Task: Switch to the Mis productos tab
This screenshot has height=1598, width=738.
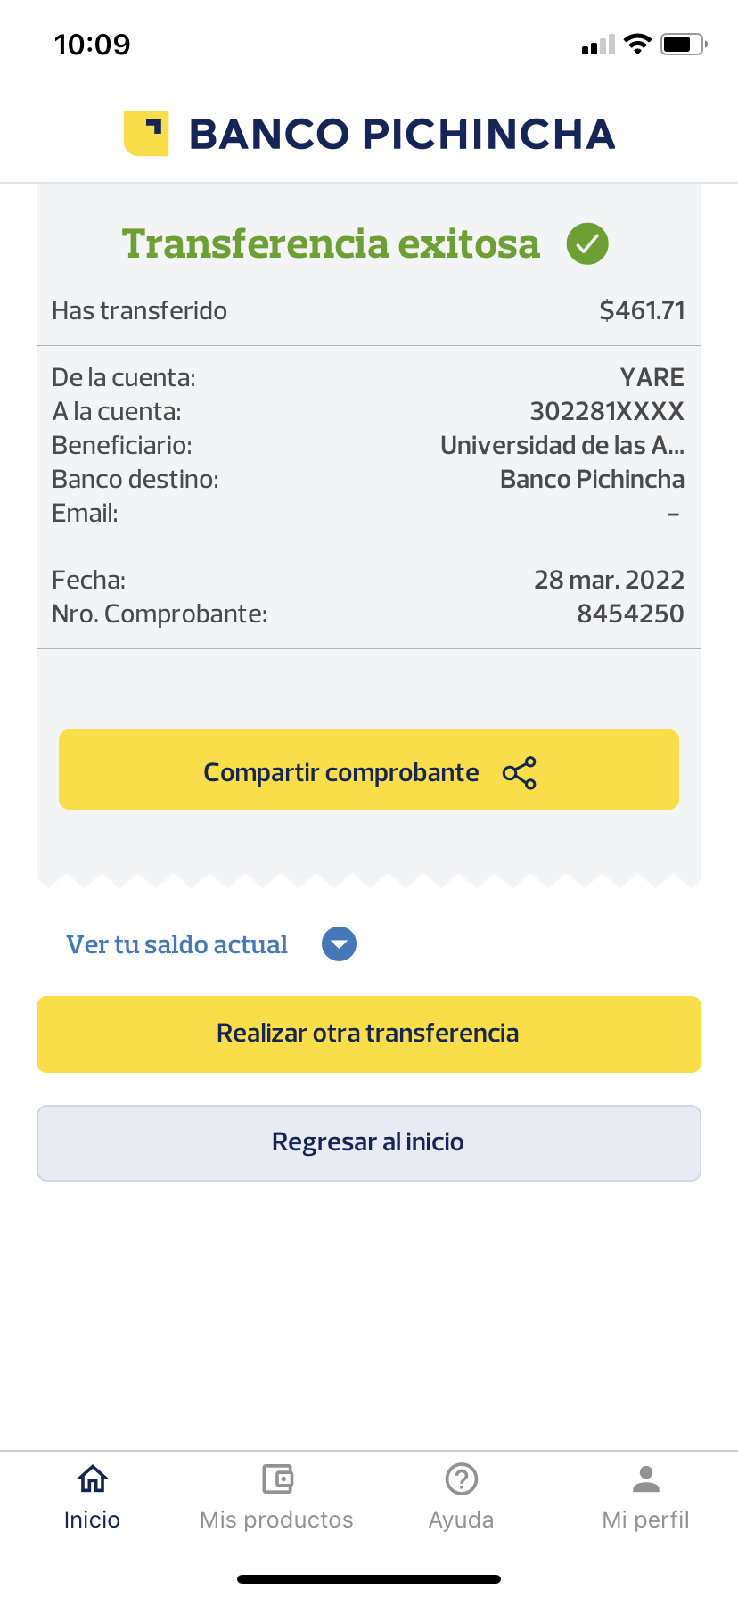Action: click(277, 1520)
